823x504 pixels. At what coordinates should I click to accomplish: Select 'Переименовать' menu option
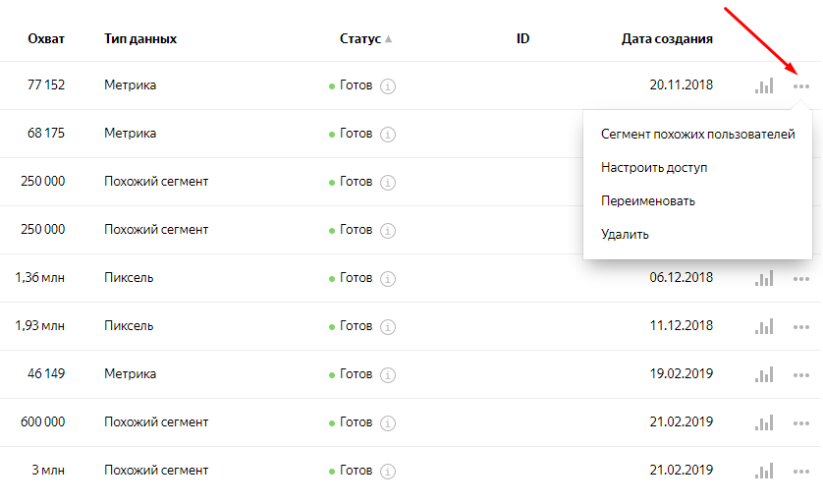click(x=648, y=201)
